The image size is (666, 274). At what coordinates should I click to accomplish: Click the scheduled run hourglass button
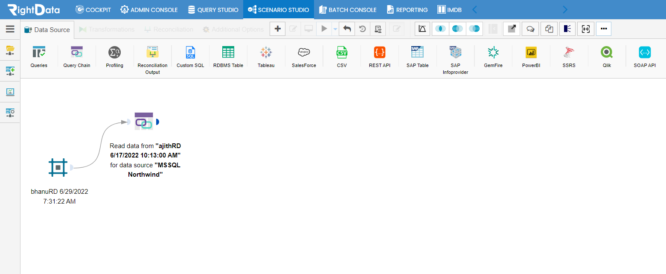378,29
